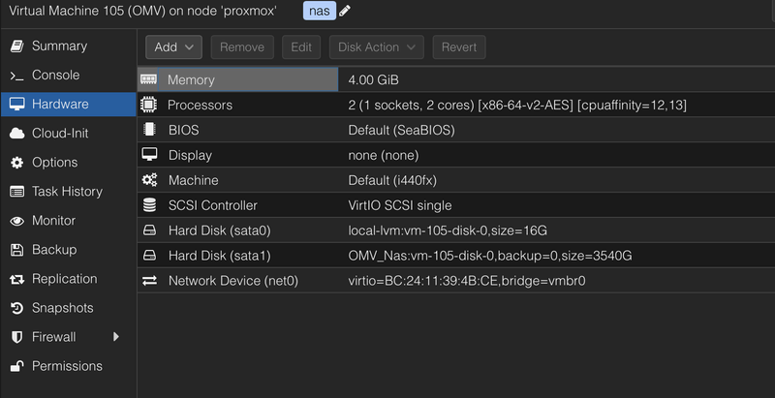Click the Display monitor icon in hardware list
The height and width of the screenshot is (398, 775).
pos(149,155)
